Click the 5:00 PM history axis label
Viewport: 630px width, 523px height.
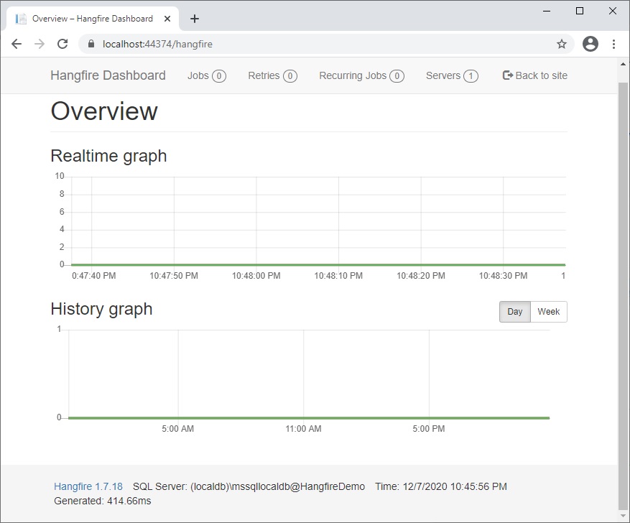pyautogui.click(x=429, y=429)
